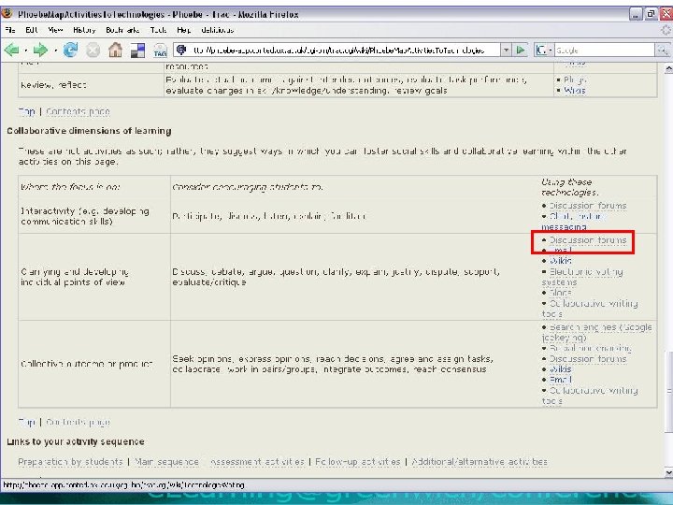Follow the Electronic voting systems link
Viewport: 673px width, 505px height.
tap(586, 272)
